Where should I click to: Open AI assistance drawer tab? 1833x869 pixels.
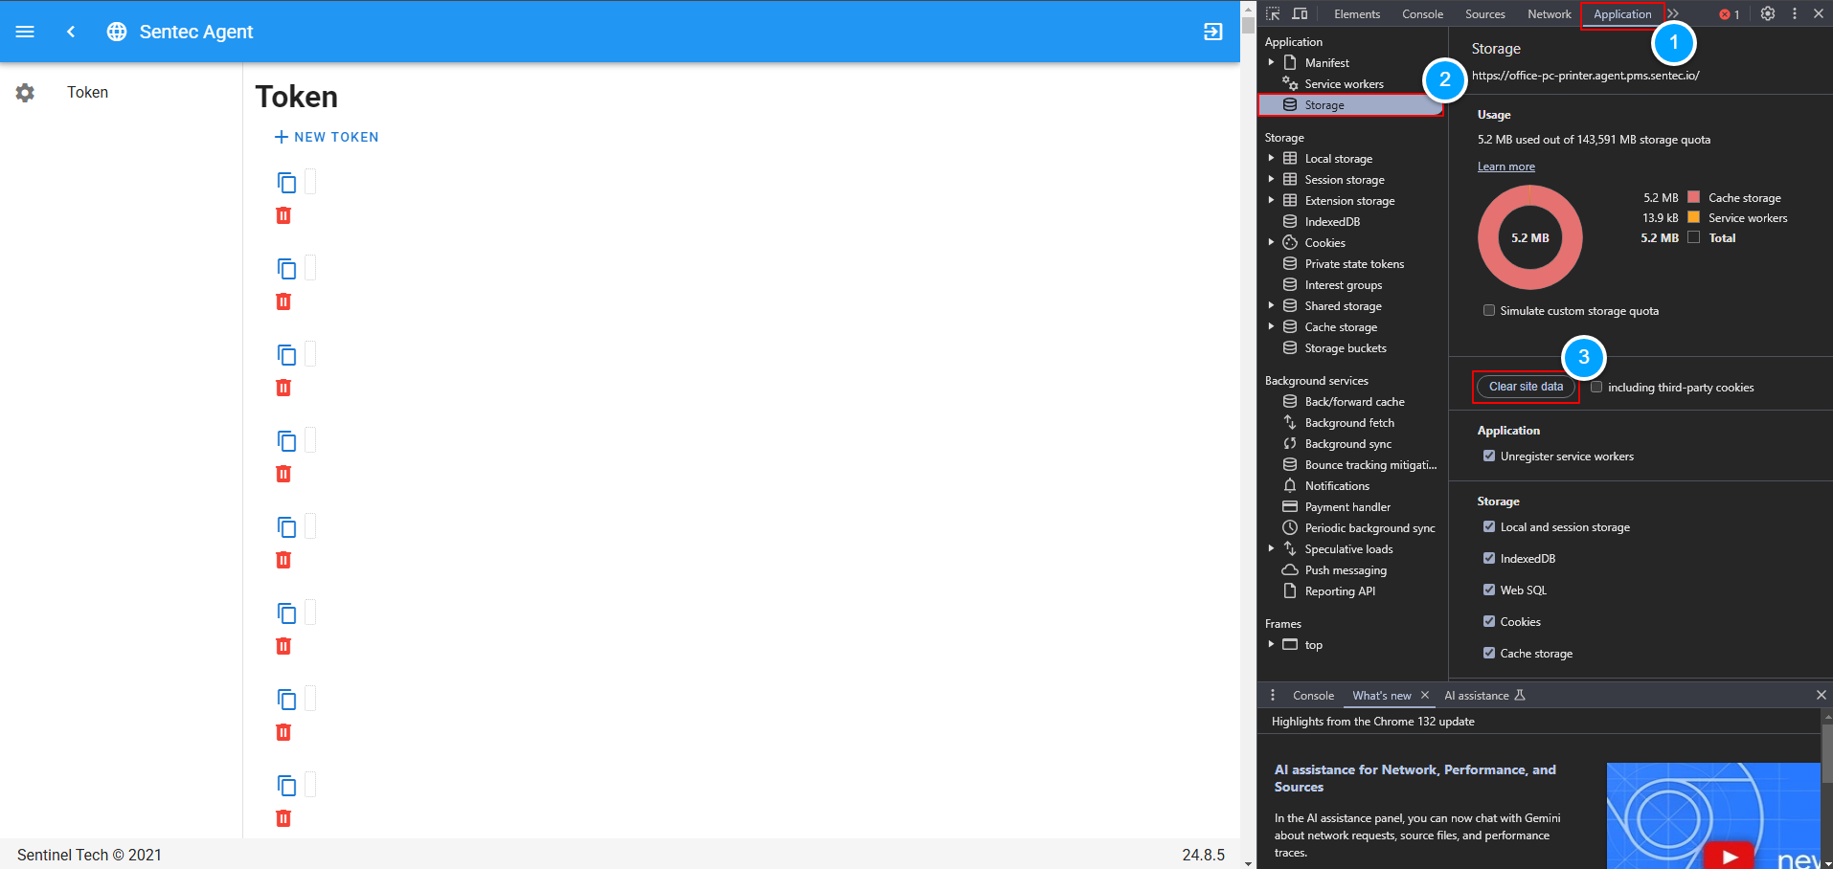point(1484,696)
